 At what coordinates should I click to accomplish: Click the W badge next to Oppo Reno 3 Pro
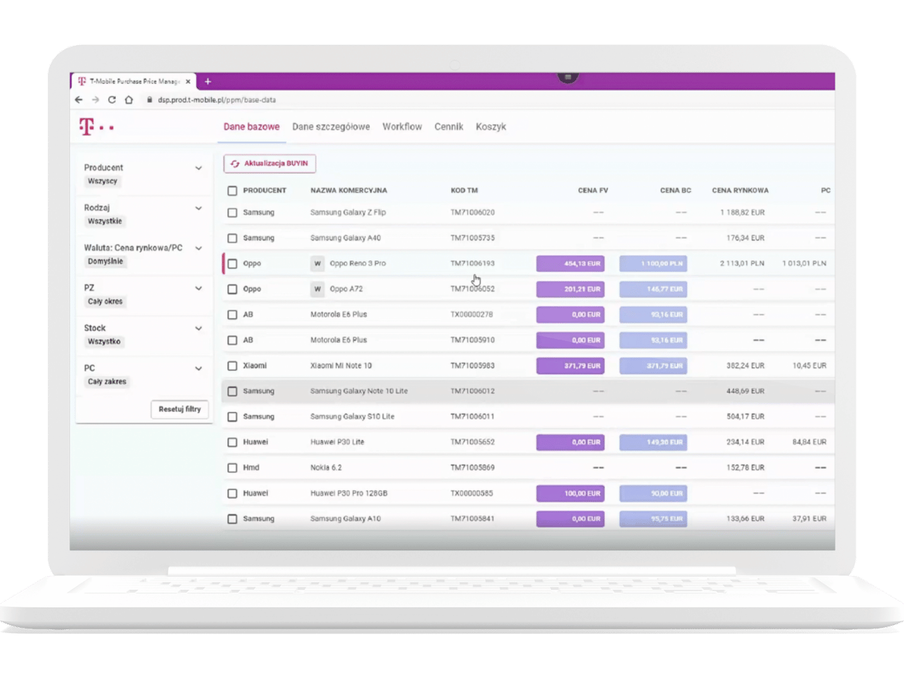click(318, 263)
